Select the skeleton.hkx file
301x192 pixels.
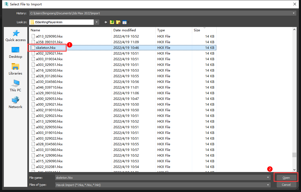point(46,48)
